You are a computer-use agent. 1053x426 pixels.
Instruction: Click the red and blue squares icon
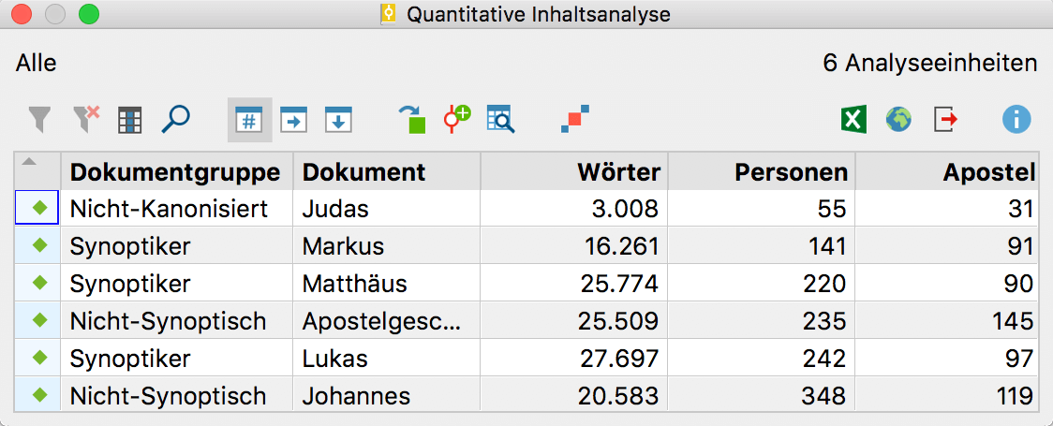[575, 119]
